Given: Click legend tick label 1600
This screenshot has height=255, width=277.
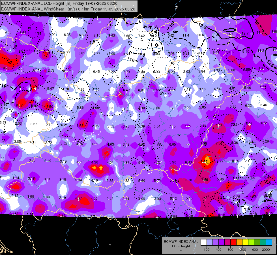Looking at the screenshot, I should (x=254, y=250).
